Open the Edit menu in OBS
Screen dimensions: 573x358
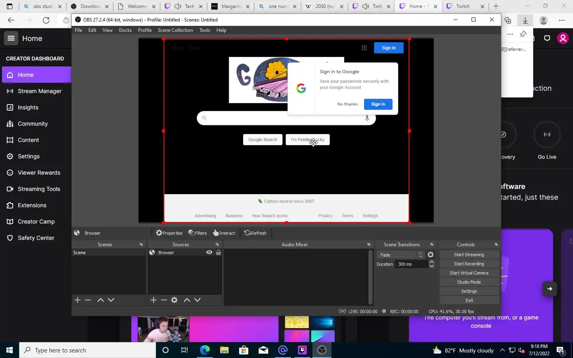[92, 30]
